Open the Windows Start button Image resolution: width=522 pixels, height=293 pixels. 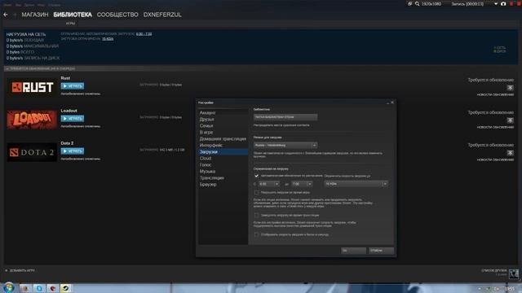[x=8, y=287]
